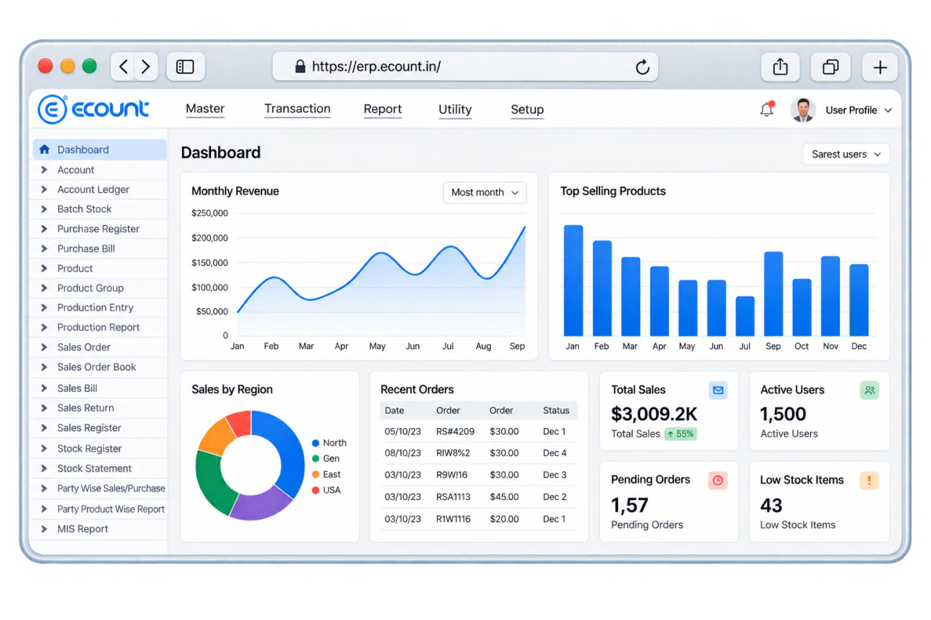The image size is (931, 620).
Task: Click the browser address bar
Action: (x=465, y=67)
